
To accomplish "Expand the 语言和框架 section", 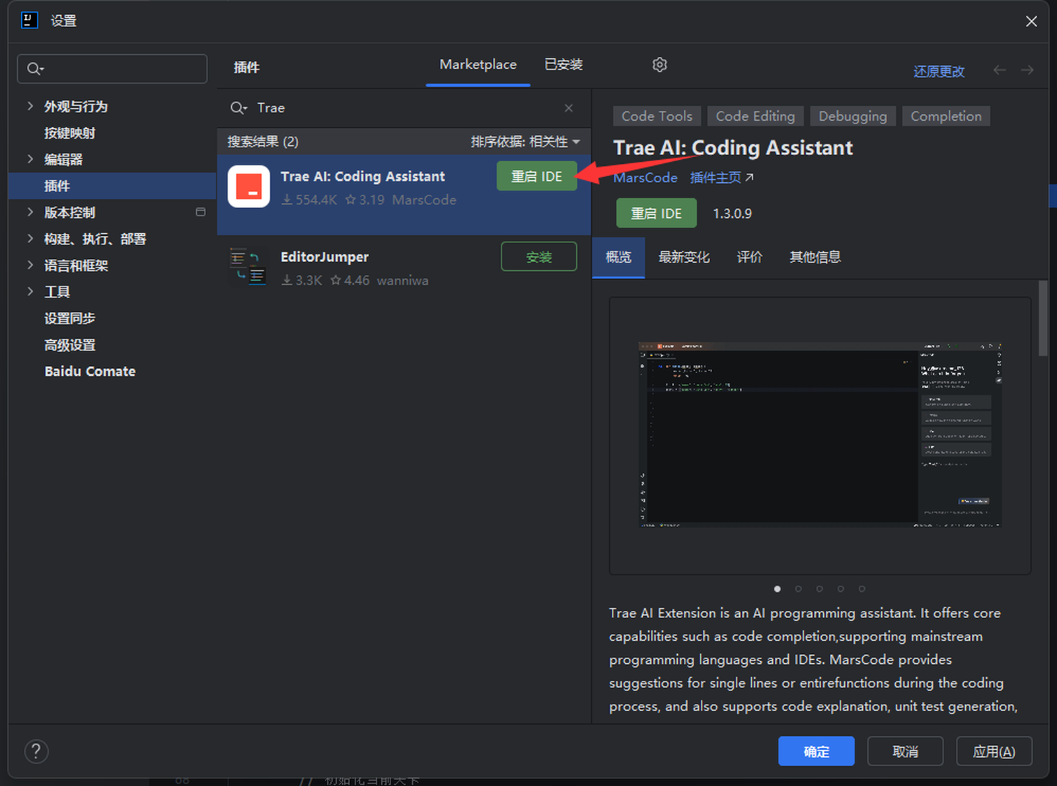I will (x=30, y=265).
